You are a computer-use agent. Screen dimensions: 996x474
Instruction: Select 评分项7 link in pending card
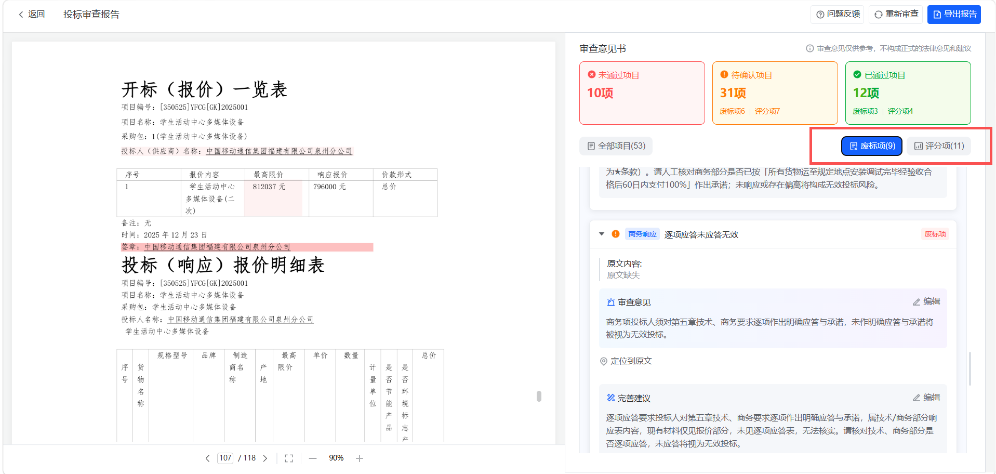(x=767, y=111)
